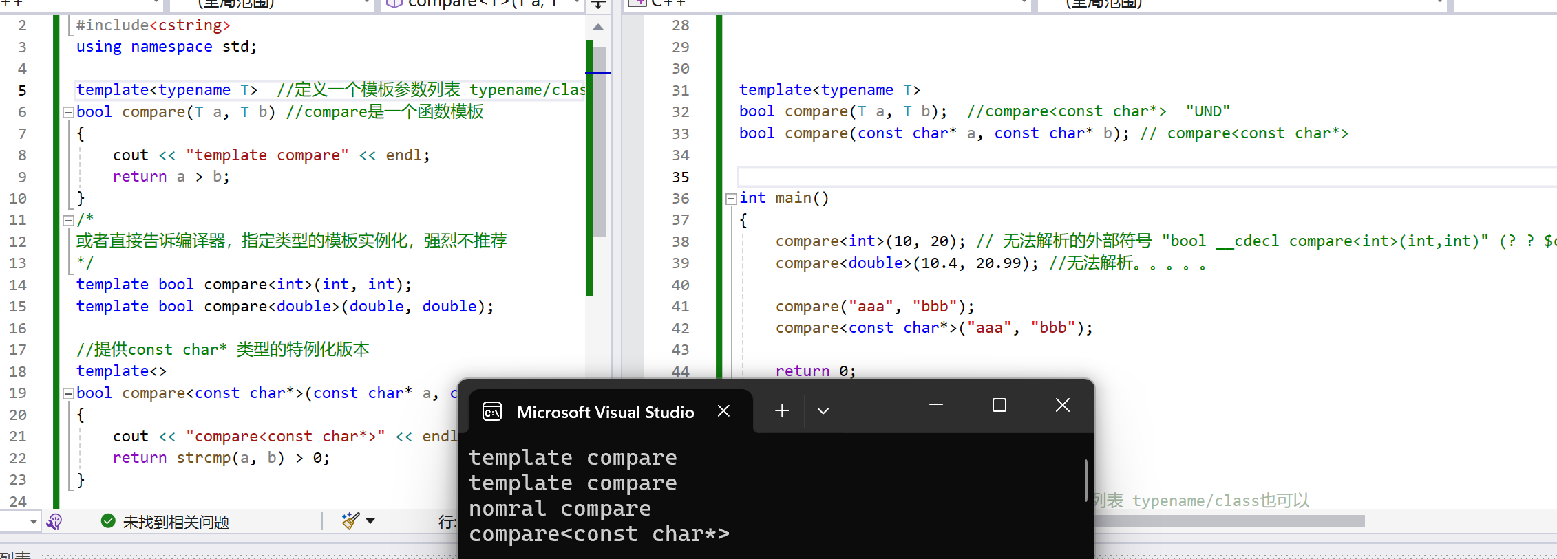The height and width of the screenshot is (559, 1557).
Task: Minimize the terminal window
Action: [936, 405]
